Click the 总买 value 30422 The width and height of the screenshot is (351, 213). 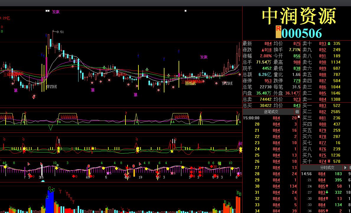click(x=265, y=105)
